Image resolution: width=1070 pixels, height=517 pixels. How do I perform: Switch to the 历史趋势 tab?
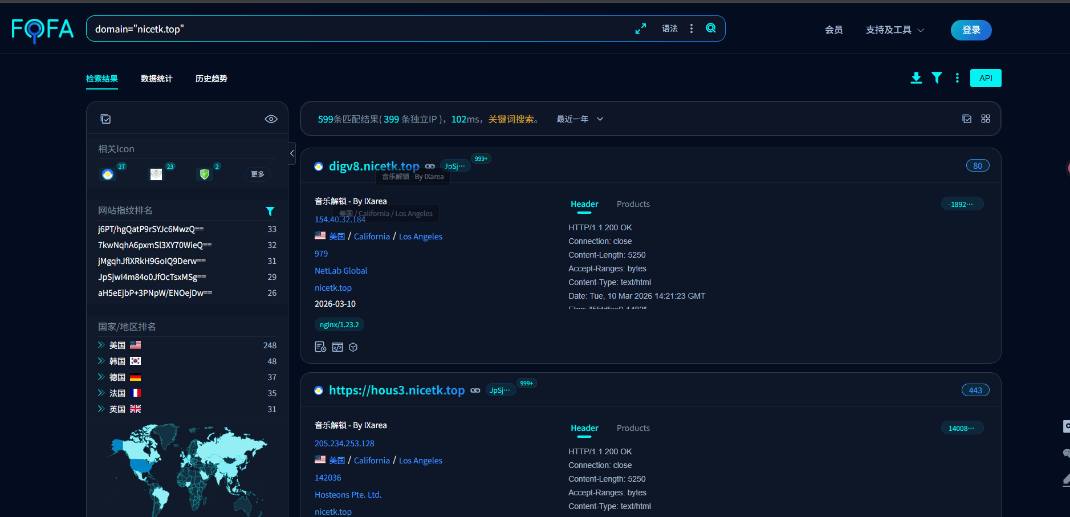point(211,79)
